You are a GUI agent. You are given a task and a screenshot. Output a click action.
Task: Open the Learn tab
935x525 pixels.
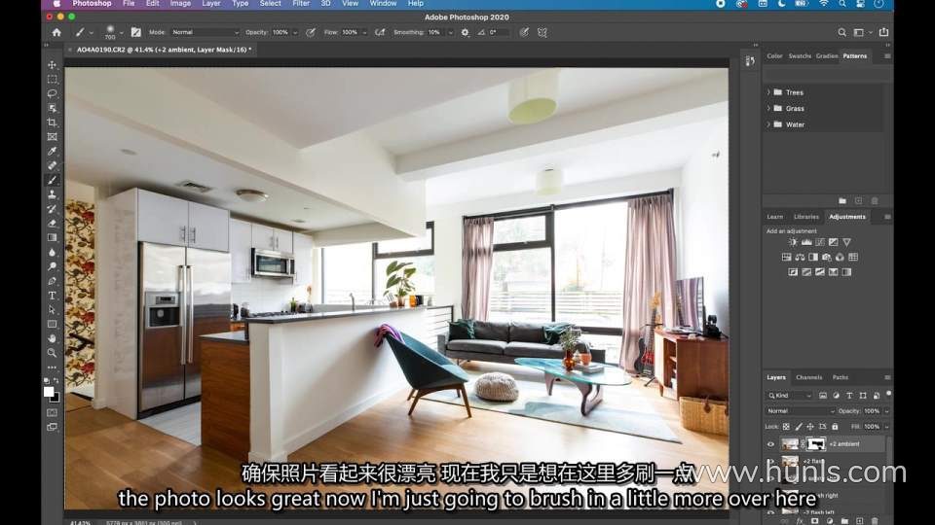(774, 217)
